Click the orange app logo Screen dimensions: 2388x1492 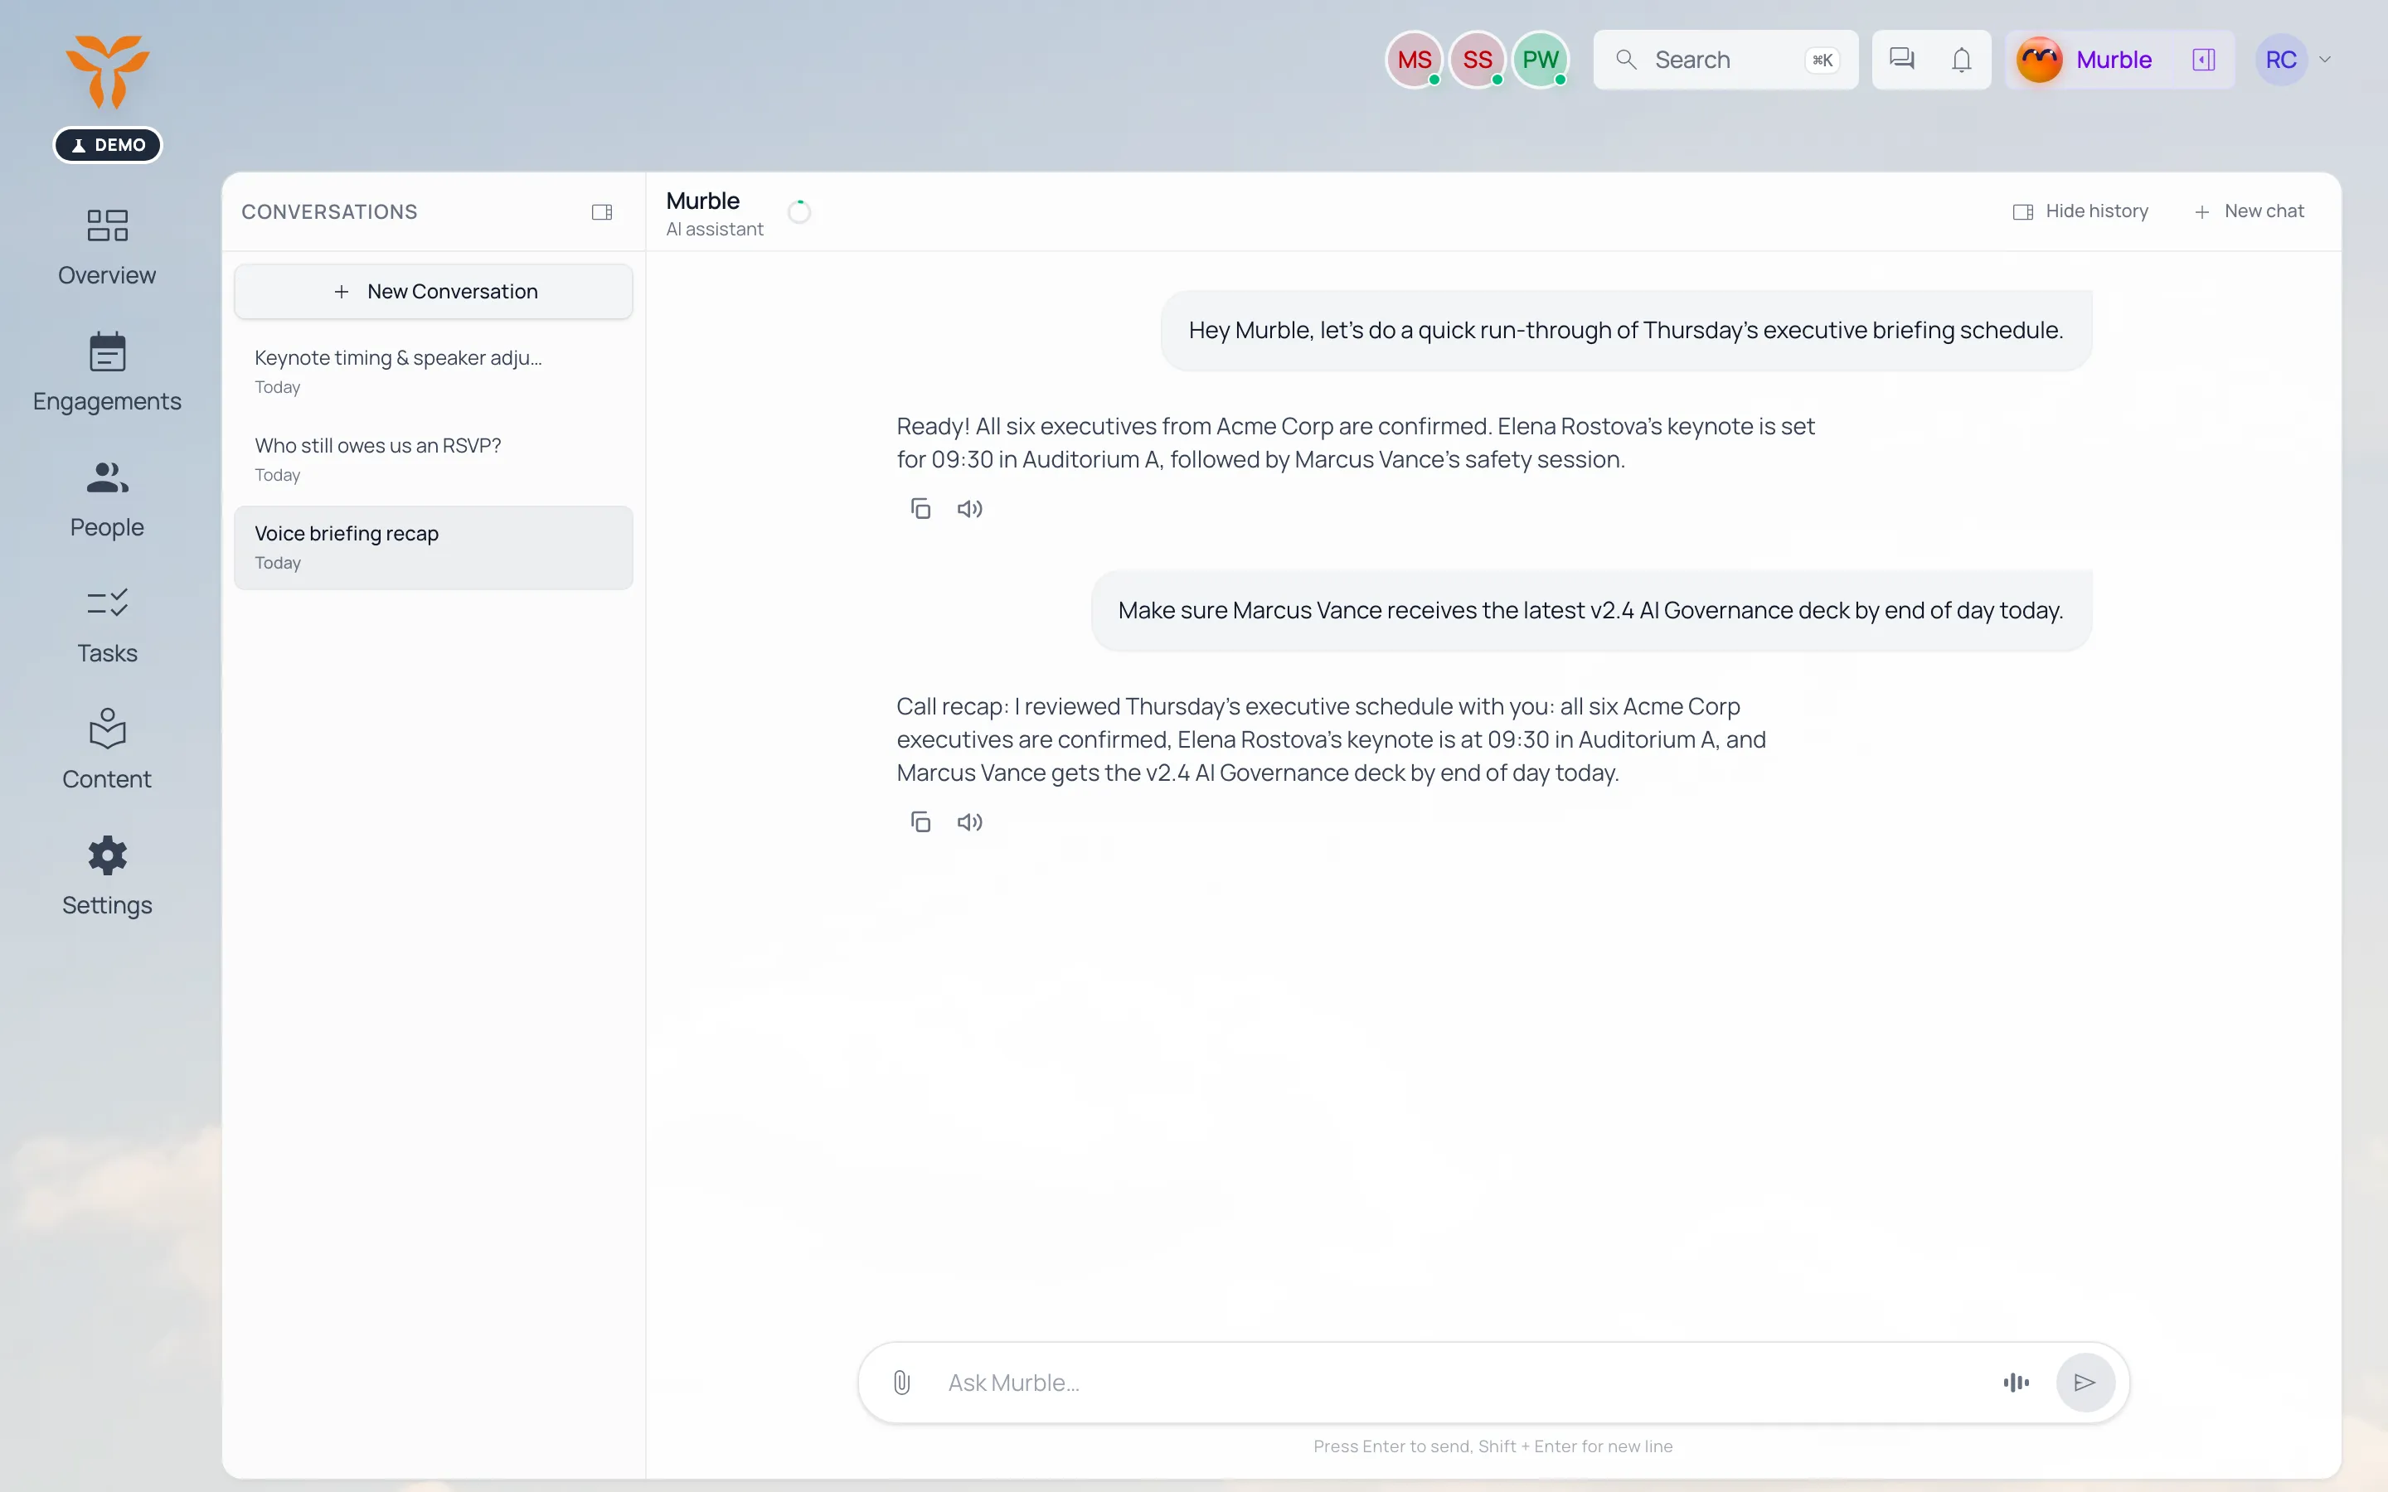pos(108,71)
